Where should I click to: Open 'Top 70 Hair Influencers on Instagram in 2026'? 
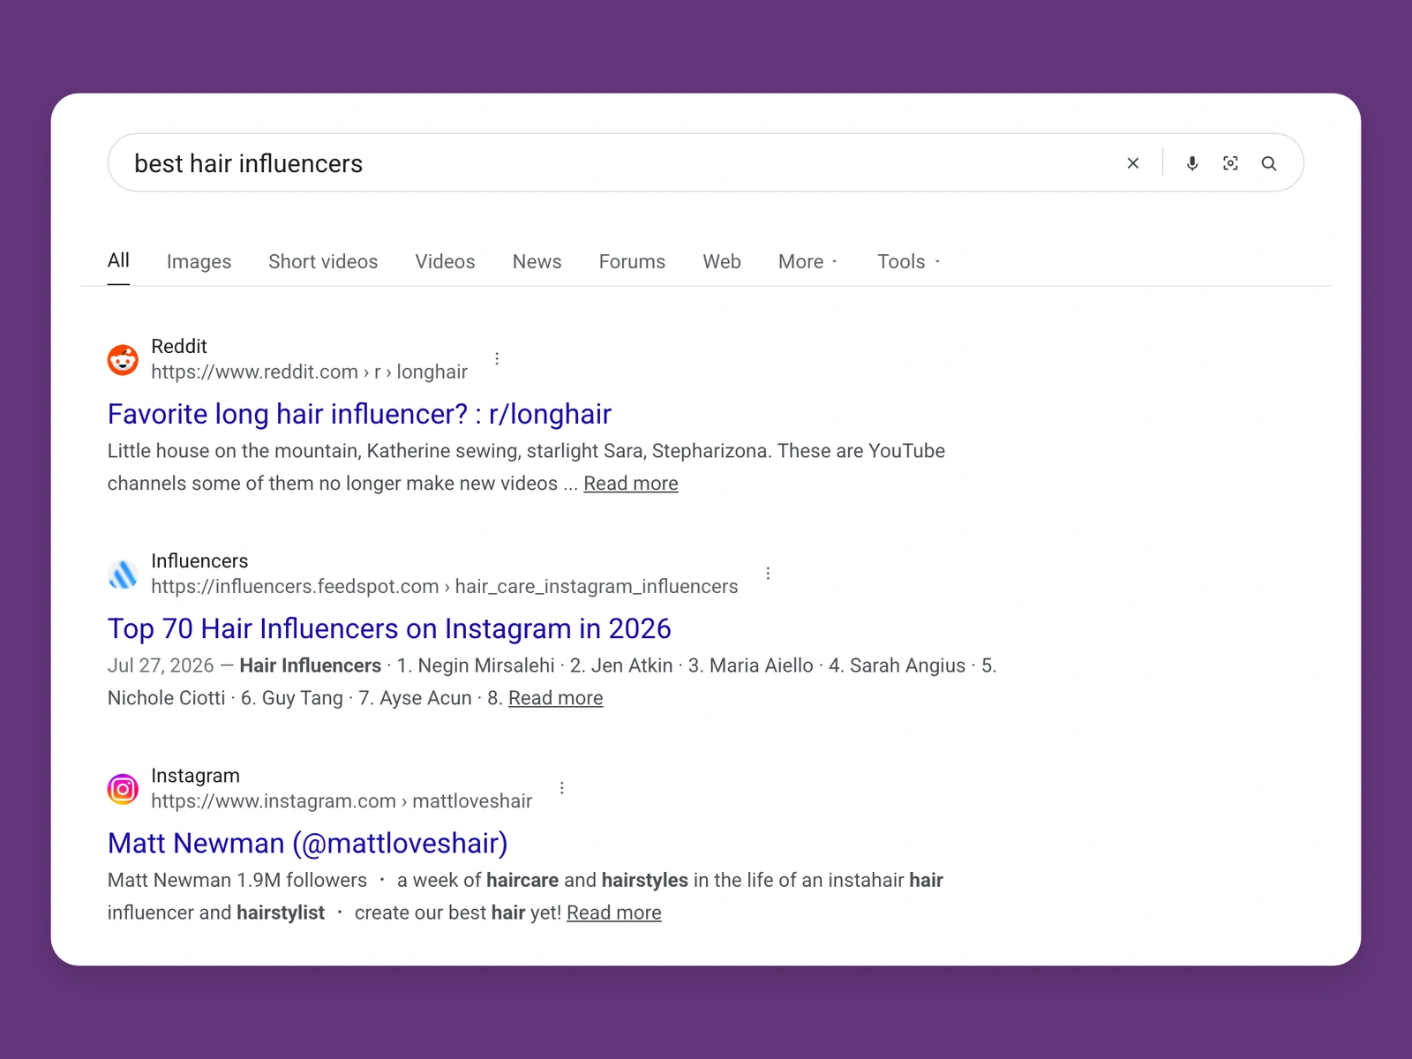pyautogui.click(x=389, y=628)
